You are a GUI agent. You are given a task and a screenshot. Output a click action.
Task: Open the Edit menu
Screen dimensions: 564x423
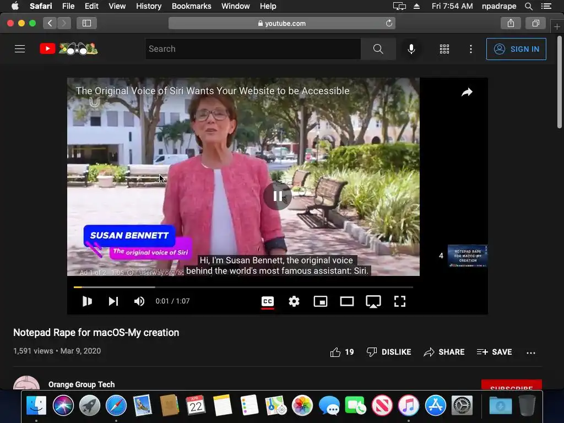[x=91, y=6]
